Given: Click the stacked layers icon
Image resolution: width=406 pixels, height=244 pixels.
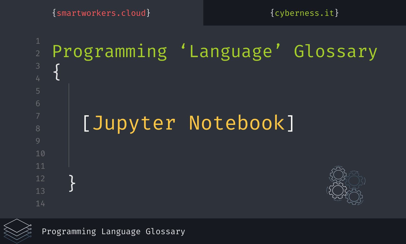Looking at the screenshot, I should pos(18,231).
